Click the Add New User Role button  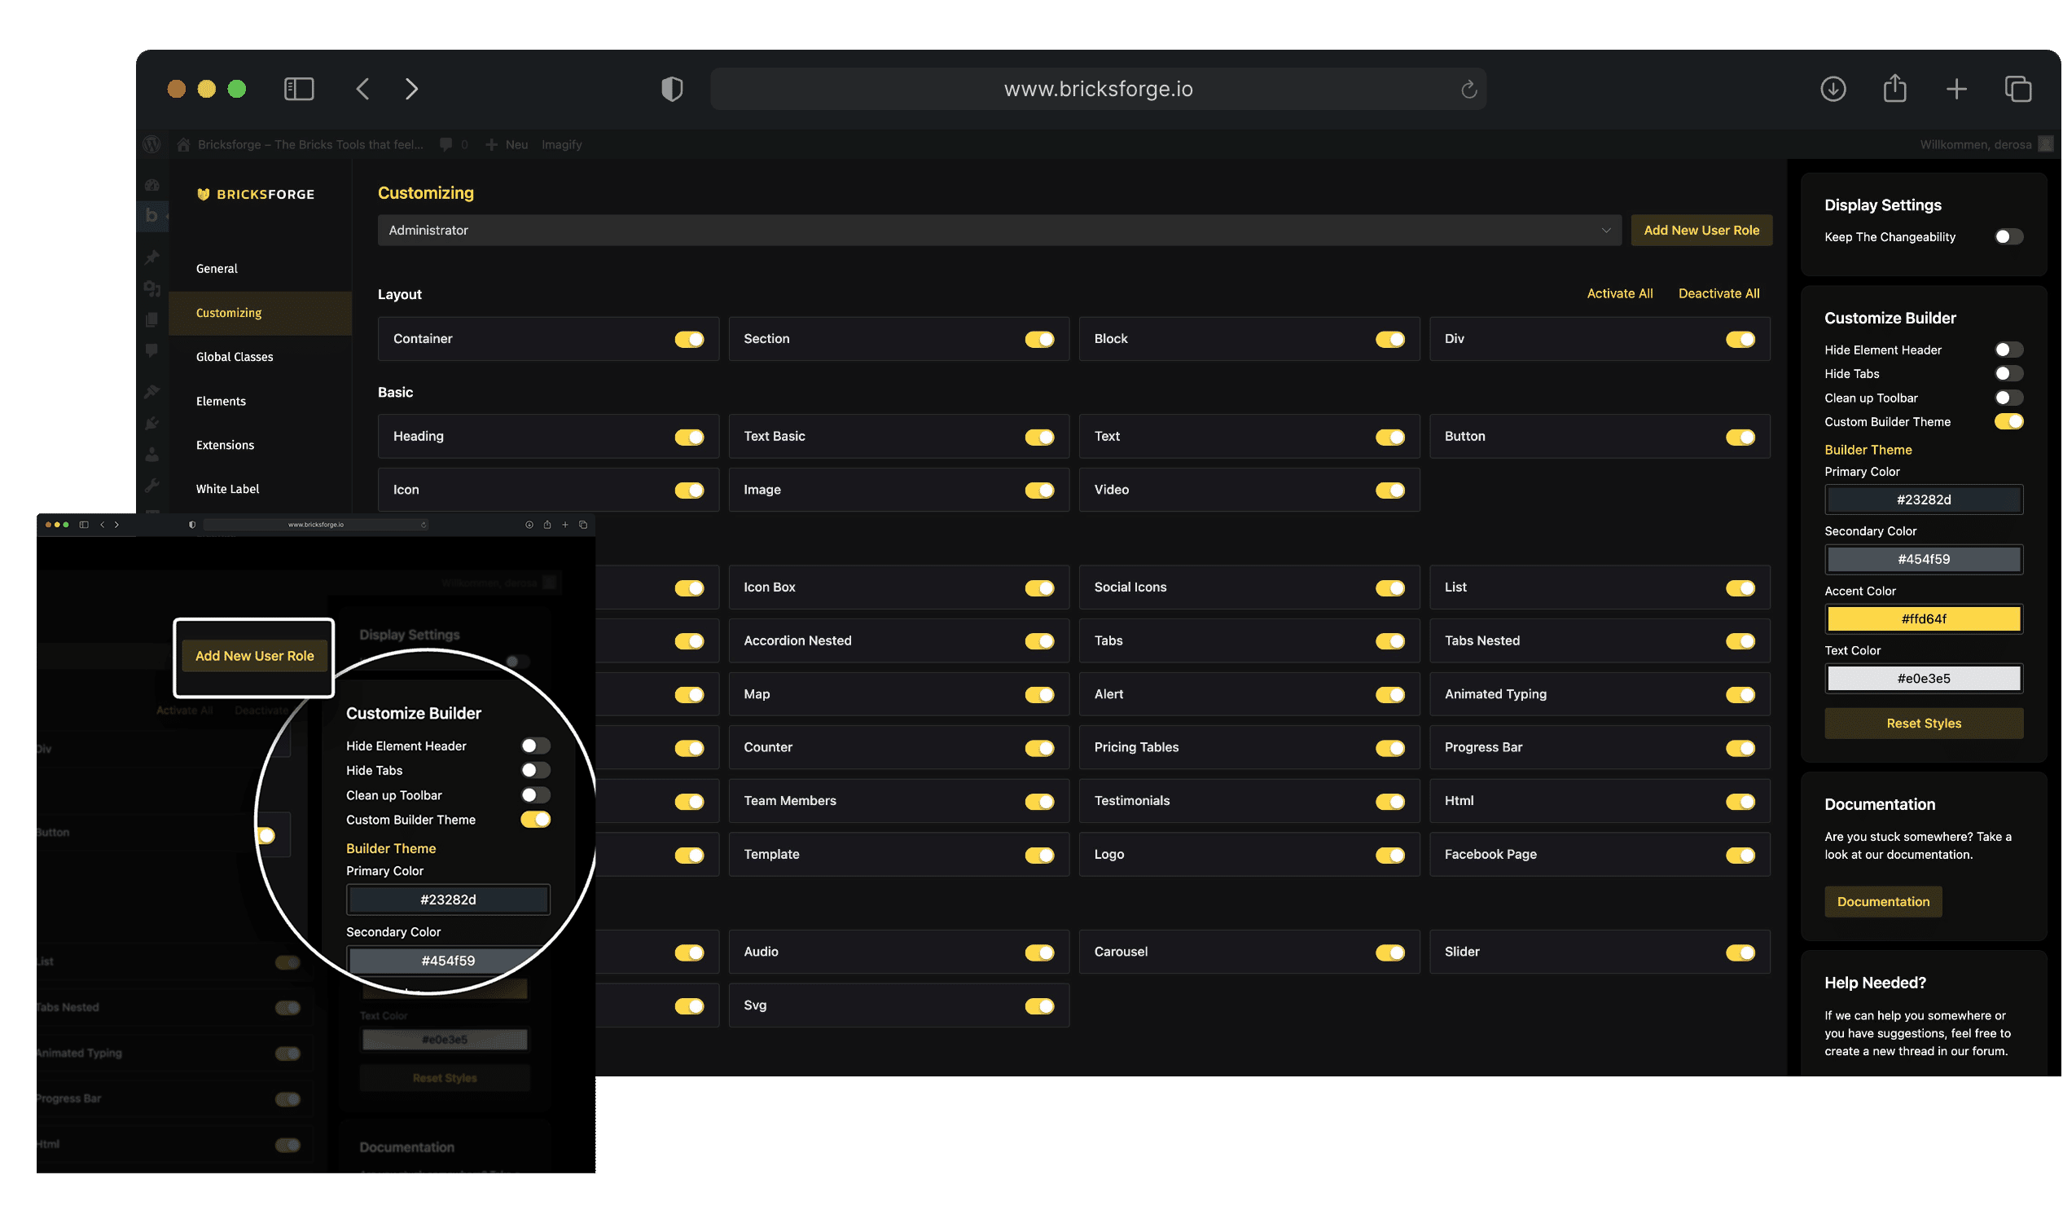[1701, 229]
